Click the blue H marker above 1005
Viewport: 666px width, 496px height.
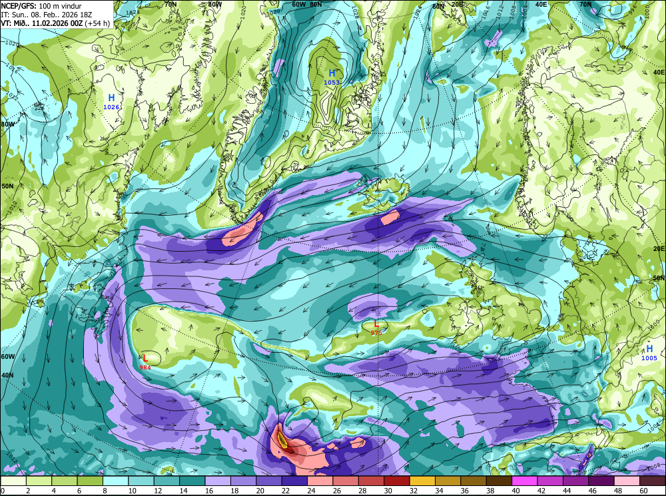point(649,349)
